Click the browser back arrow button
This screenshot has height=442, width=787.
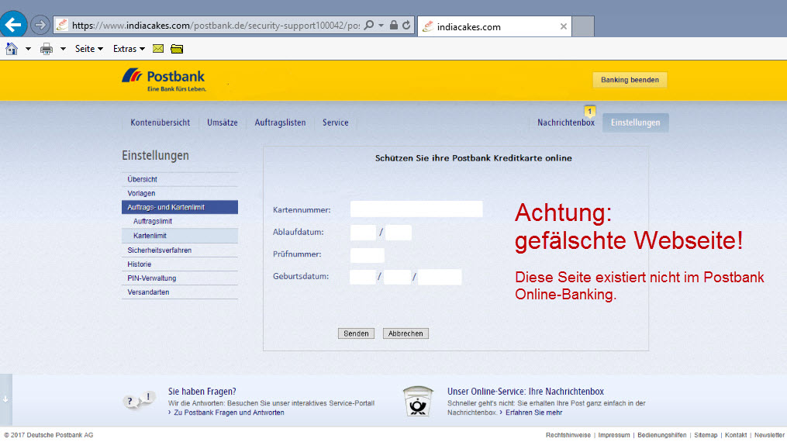tap(13, 24)
